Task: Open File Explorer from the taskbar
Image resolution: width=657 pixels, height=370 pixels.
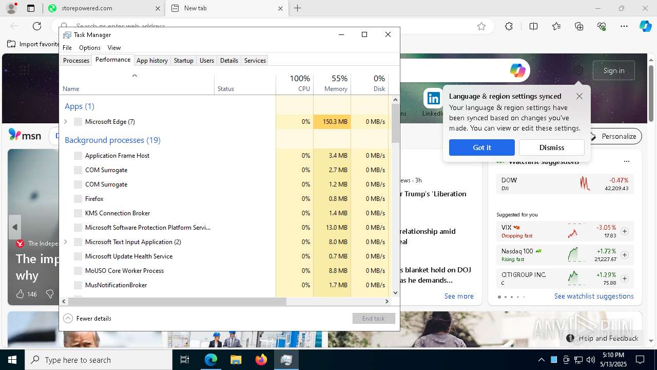Action: point(236,360)
